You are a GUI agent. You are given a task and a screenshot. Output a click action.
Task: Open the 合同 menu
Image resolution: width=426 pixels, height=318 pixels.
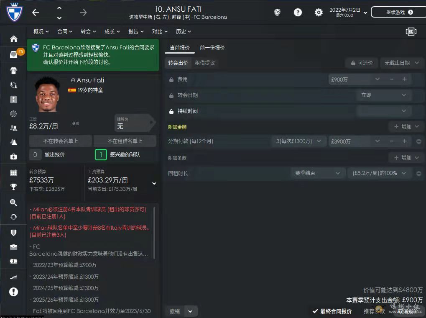pos(65,31)
